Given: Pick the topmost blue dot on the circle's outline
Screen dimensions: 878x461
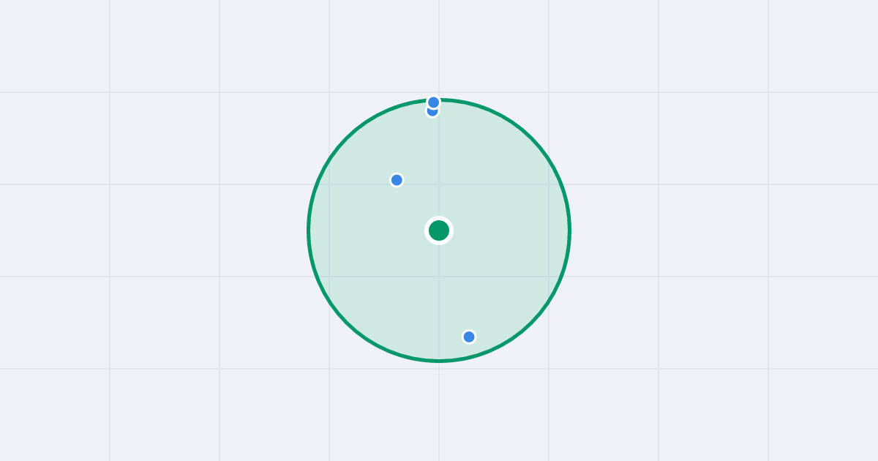Looking at the screenshot, I should coord(433,102).
